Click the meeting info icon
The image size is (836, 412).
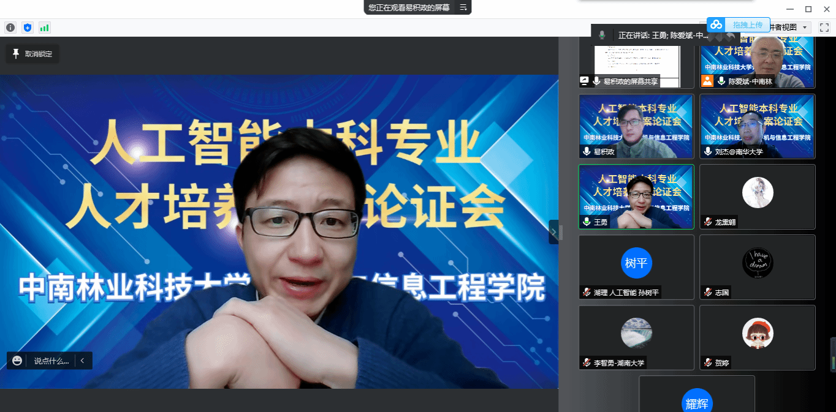tap(10, 28)
